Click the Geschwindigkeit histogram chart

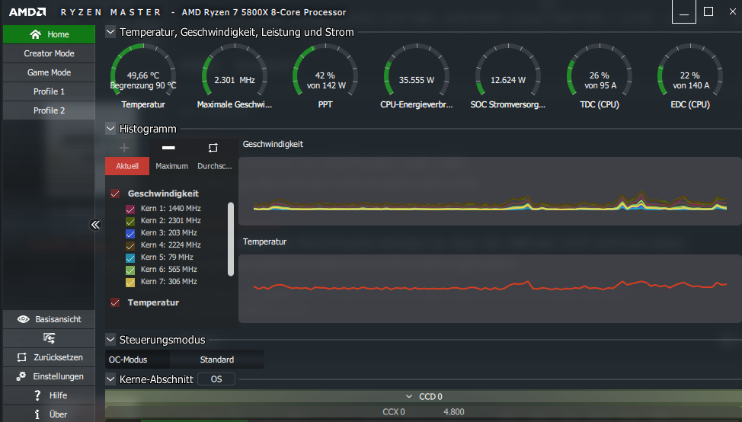490,191
